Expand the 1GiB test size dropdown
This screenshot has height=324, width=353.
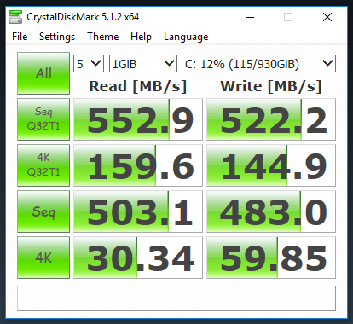click(143, 63)
